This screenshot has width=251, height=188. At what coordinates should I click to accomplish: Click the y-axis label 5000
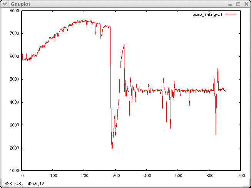point(14,79)
